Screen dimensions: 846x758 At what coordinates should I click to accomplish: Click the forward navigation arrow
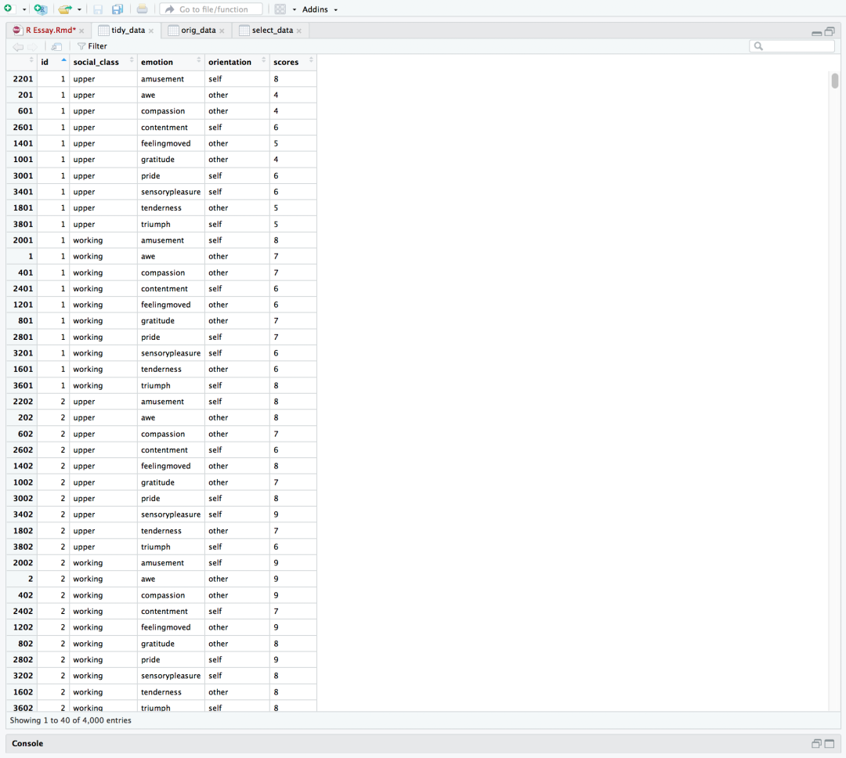[x=32, y=46]
